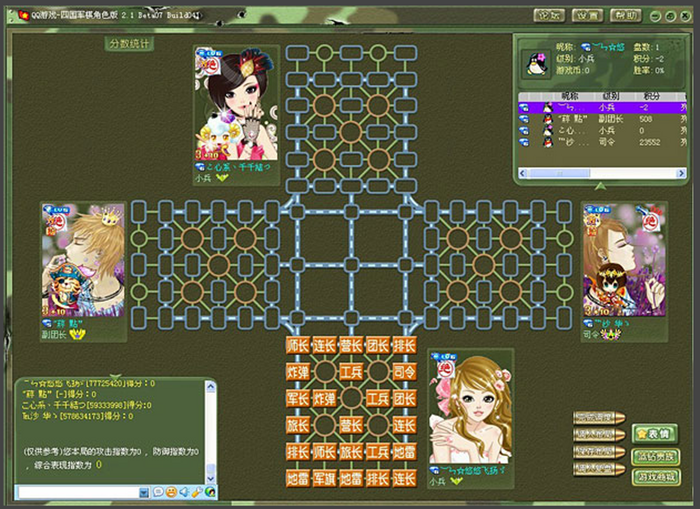
Task: Toggle sound with the speaker icon
Action: click(184, 492)
